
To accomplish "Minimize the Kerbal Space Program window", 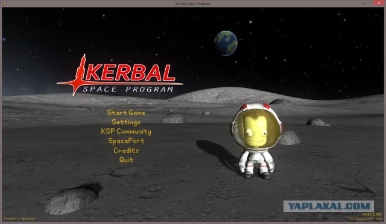I will point(364,3).
